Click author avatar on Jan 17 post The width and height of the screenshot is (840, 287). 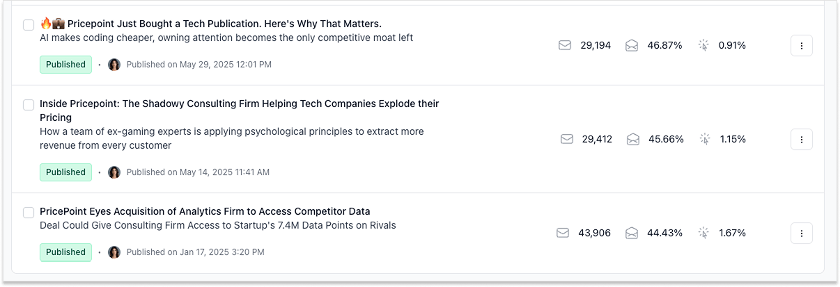click(114, 252)
